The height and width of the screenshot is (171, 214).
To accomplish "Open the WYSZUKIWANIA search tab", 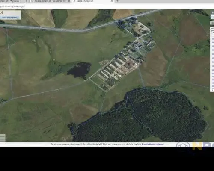I will click(11, 18).
